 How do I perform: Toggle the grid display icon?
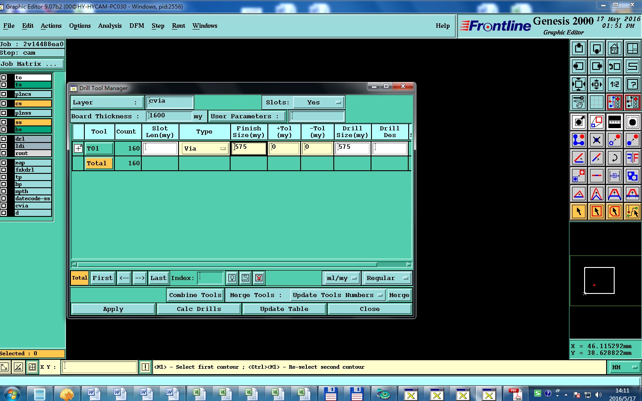coord(597,102)
